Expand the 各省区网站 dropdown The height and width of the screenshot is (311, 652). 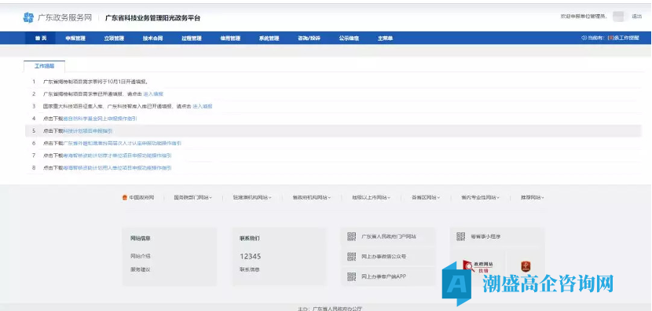(x=426, y=197)
